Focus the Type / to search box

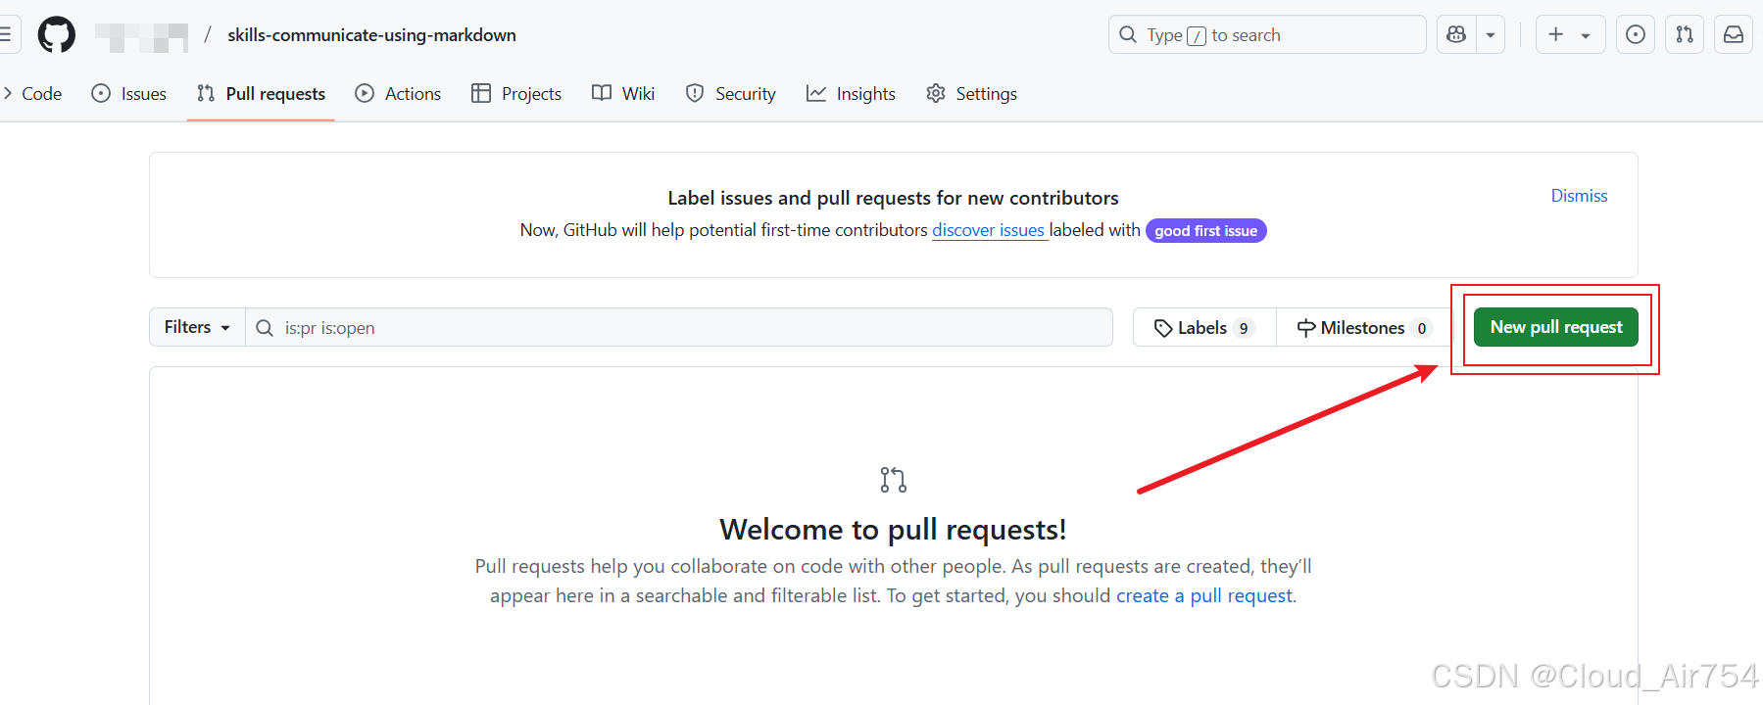click(1267, 35)
